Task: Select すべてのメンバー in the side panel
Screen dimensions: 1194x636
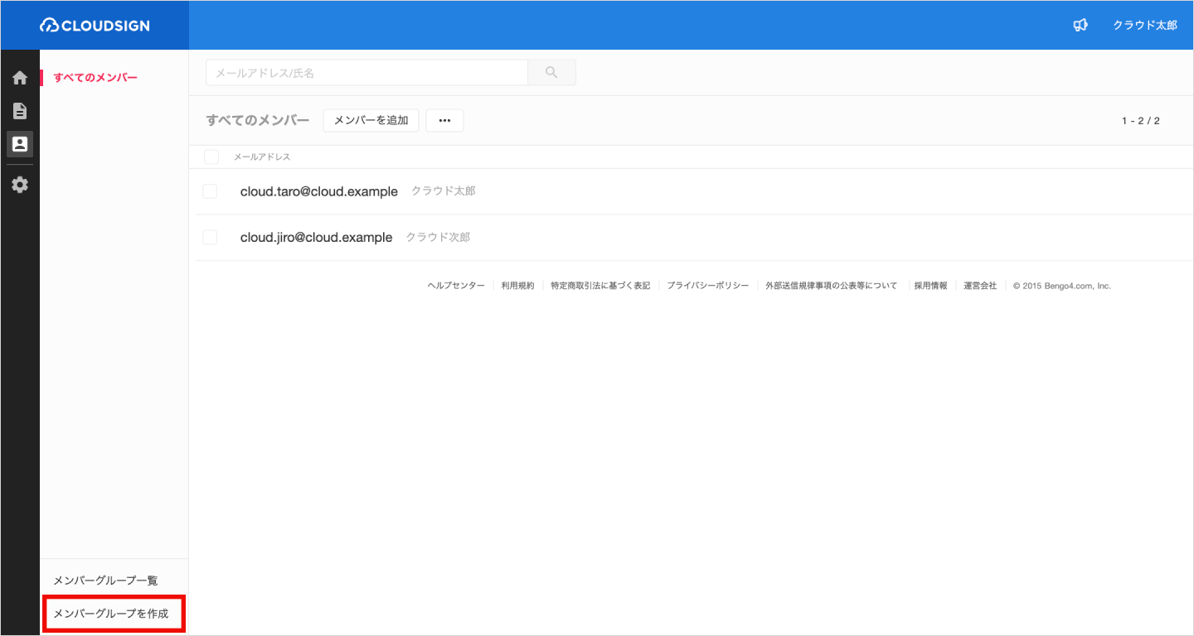Action: (95, 78)
